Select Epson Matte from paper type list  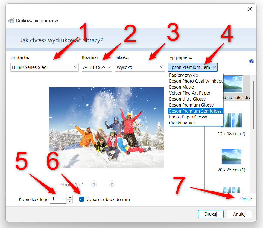pos(182,87)
